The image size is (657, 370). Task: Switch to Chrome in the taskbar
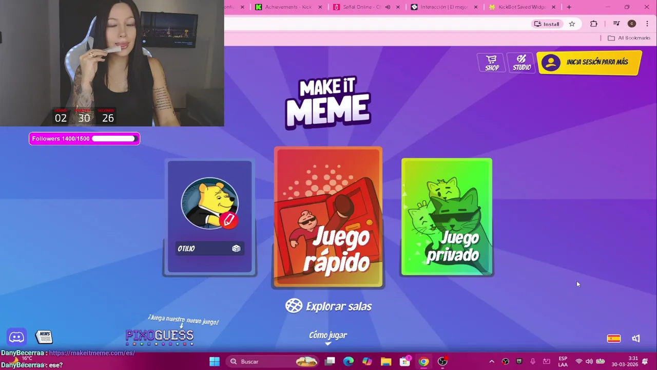[423, 361]
